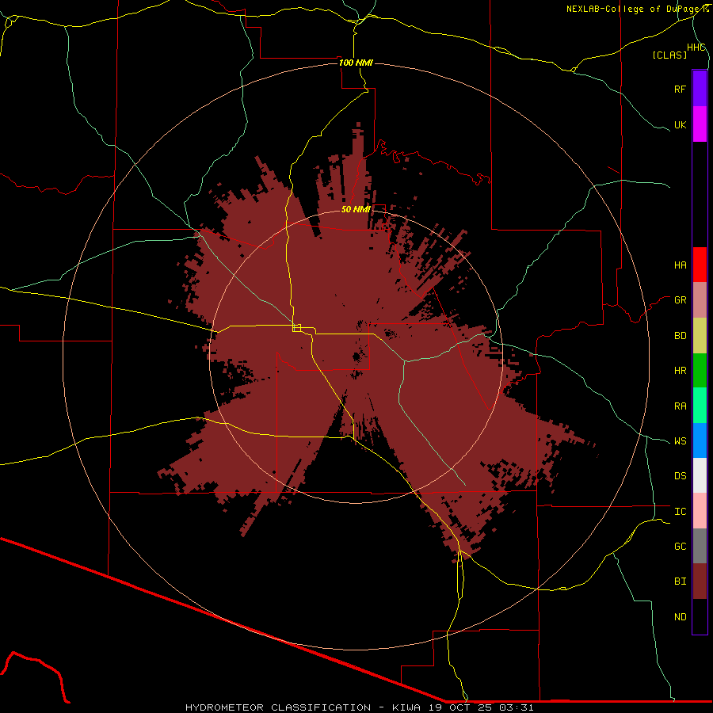The width and height of the screenshot is (713, 713).
Task: Click the 03:31 timestamp
Action: click(x=516, y=707)
